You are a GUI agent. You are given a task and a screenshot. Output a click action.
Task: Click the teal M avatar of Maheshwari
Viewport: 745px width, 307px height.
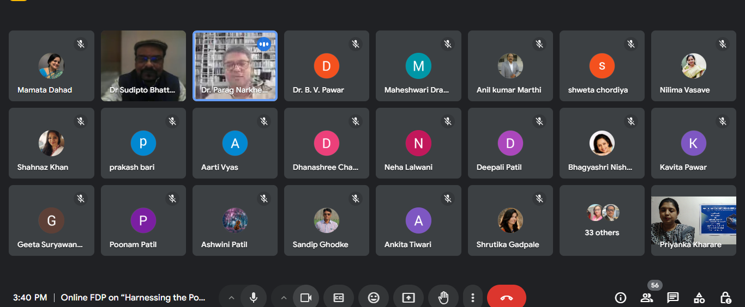coord(418,66)
